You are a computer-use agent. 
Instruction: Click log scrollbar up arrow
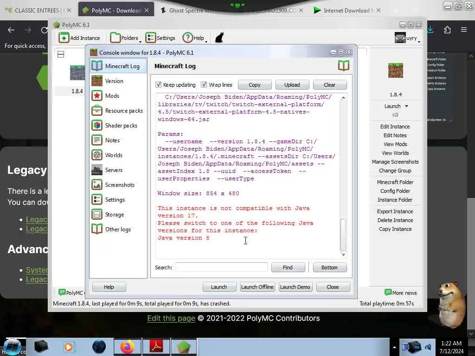pos(343,97)
